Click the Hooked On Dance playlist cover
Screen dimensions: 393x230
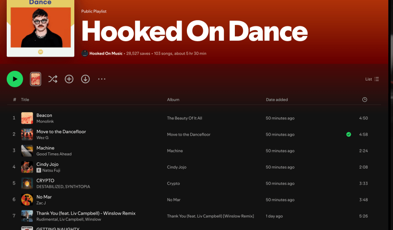click(x=41, y=28)
